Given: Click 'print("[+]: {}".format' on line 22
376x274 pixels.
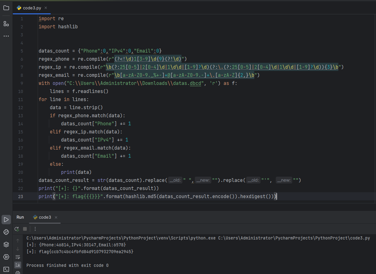Looking at the screenshot, I should coord(69,188).
